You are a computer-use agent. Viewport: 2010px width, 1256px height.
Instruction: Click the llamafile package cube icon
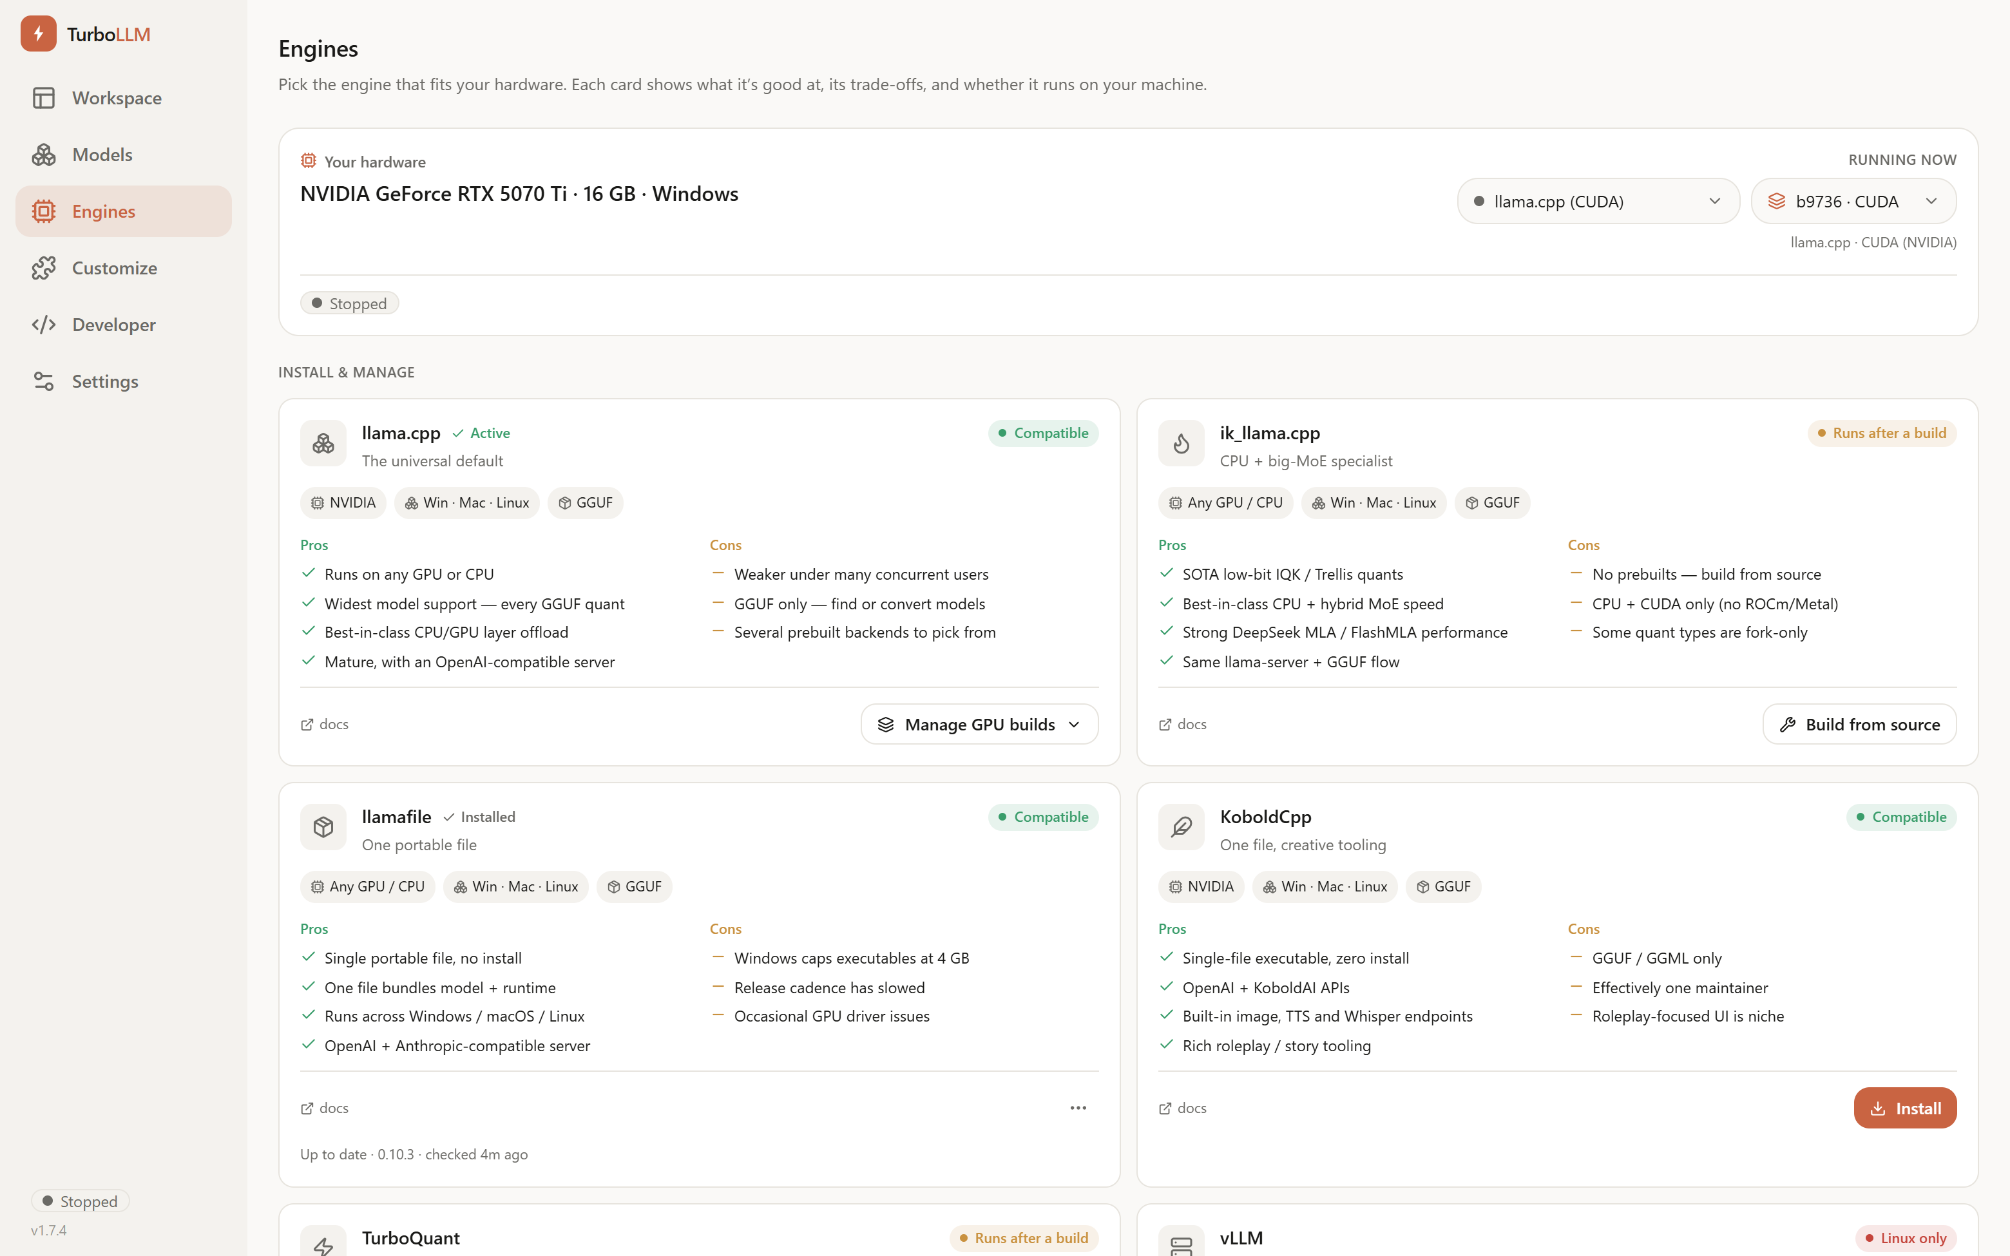pos(323,828)
